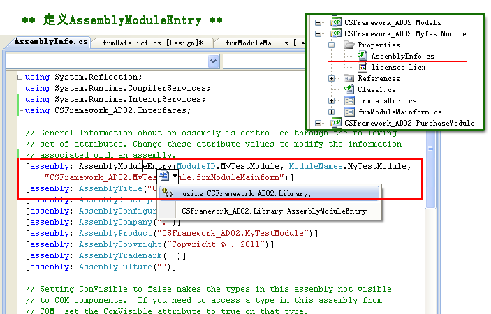Image resolution: width=491 pixels, height=314 pixels.
Task: Click AssemblyInfo.cs file icon in Solution Explorer
Action: (x=362, y=56)
